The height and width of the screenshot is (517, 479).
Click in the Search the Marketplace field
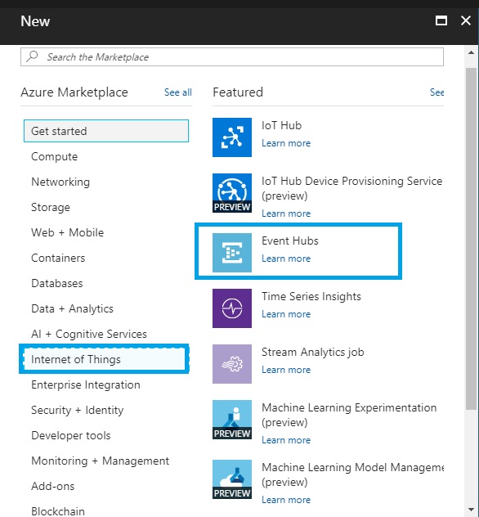232,56
